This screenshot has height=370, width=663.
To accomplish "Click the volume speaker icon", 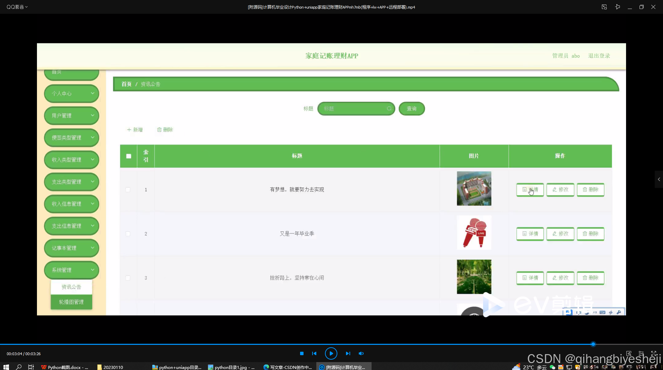I will pos(361,353).
